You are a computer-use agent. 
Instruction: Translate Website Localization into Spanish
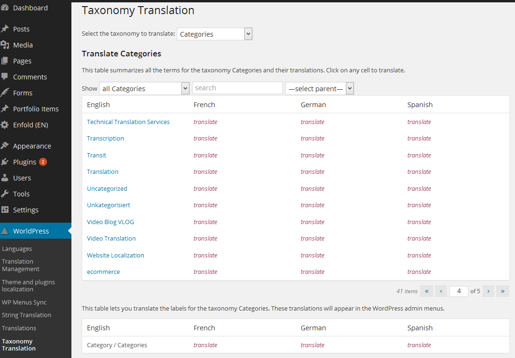tap(419, 255)
